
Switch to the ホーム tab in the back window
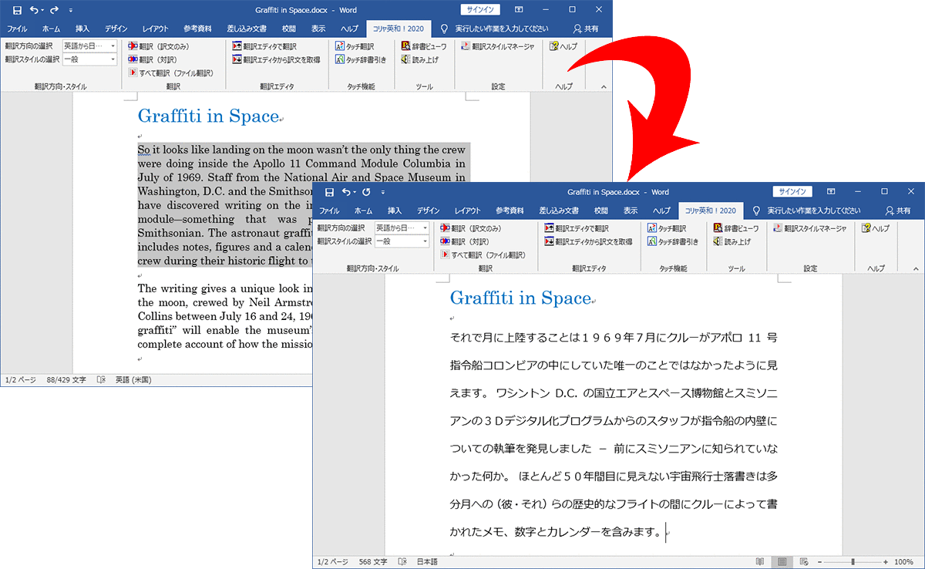[x=52, y=29]
